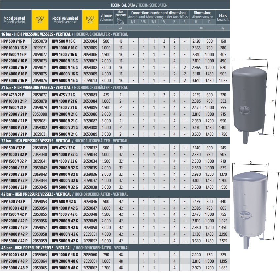The height and width of the screenshot is (273, 280).
Task: Click height value '3.600'
Action: point(196,187)
